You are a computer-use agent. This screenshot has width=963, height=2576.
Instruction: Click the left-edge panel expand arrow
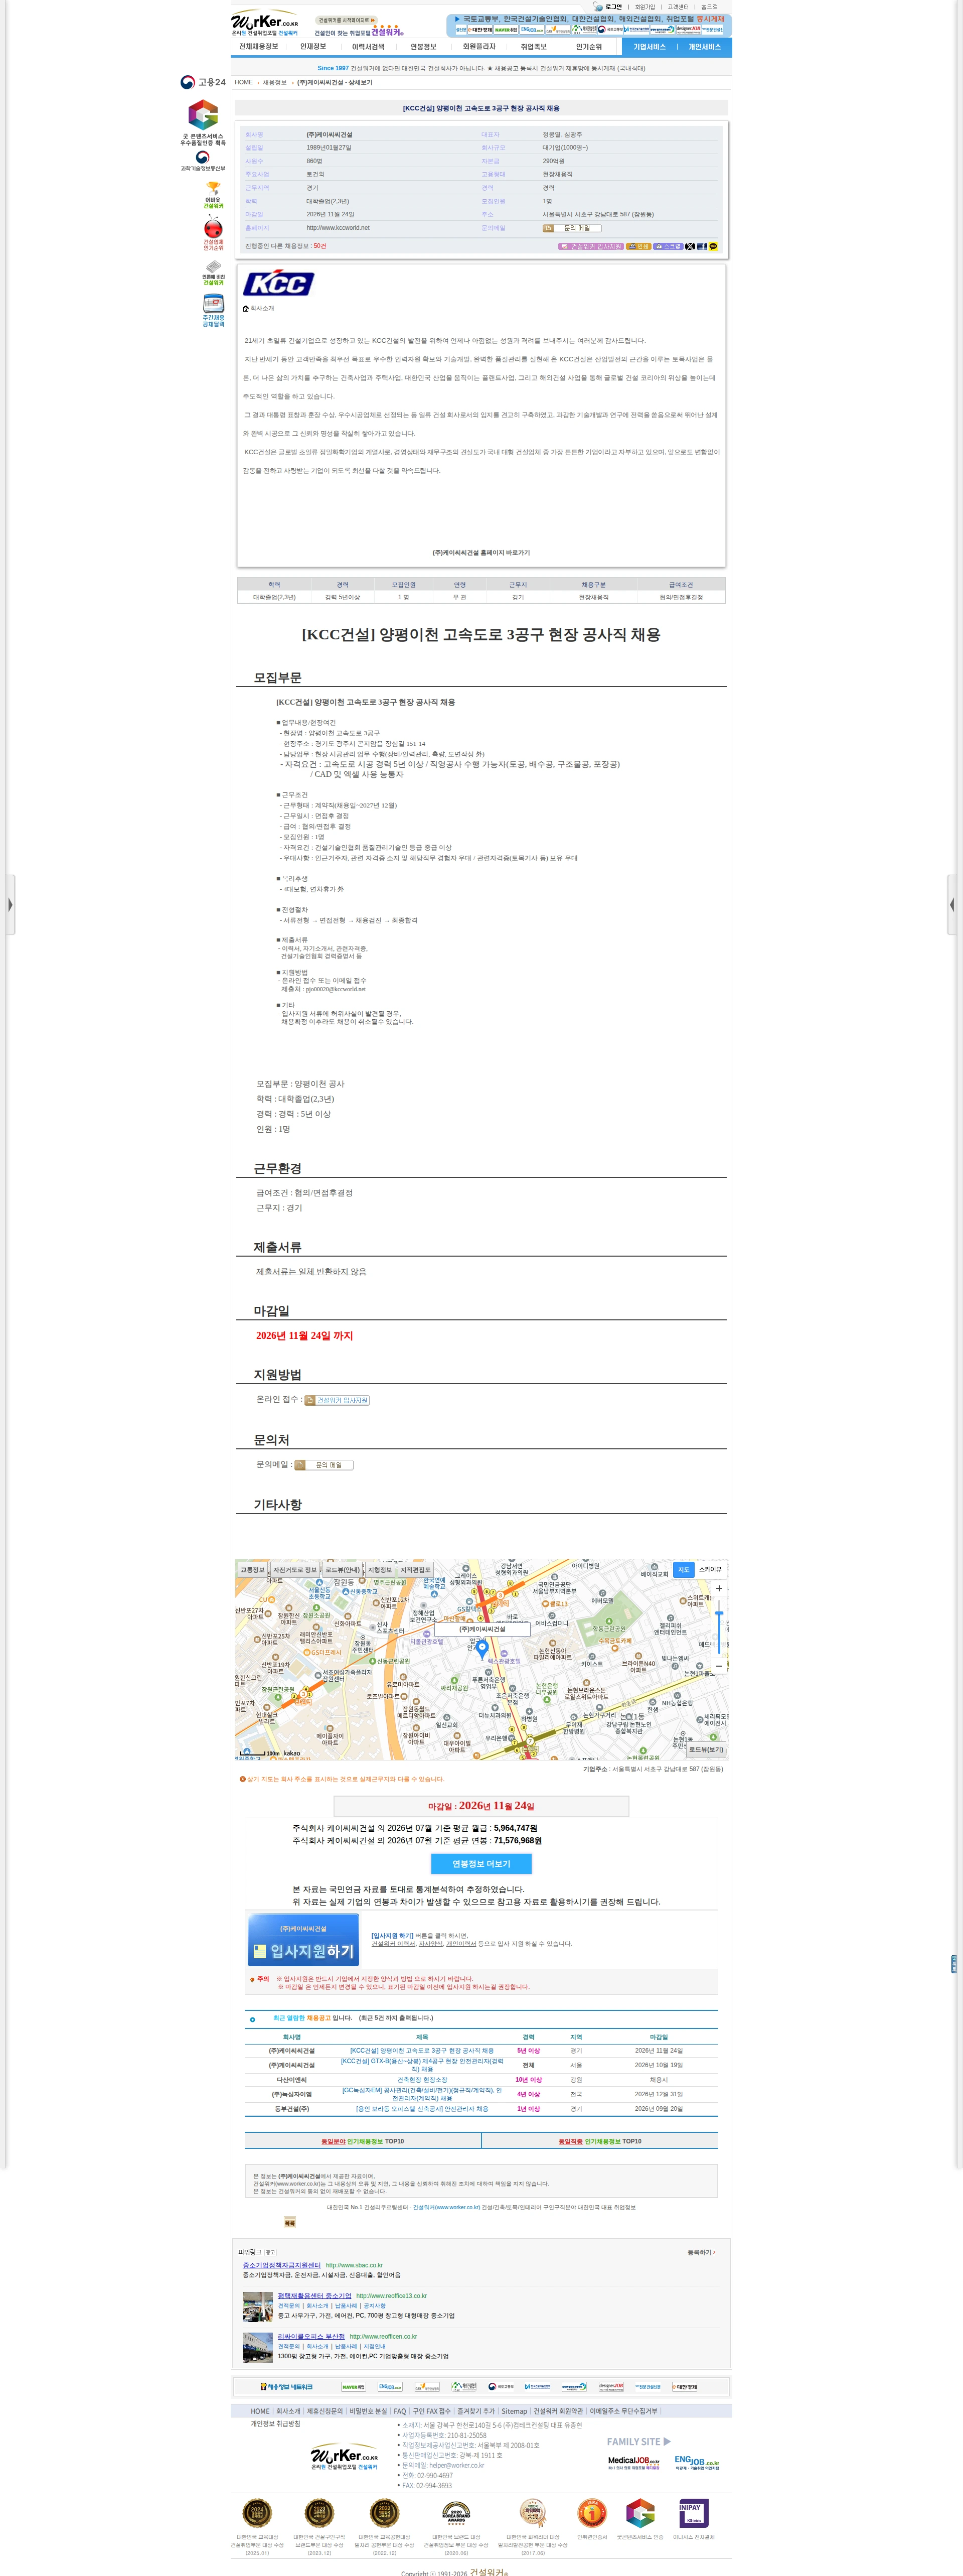coord(10,904)
